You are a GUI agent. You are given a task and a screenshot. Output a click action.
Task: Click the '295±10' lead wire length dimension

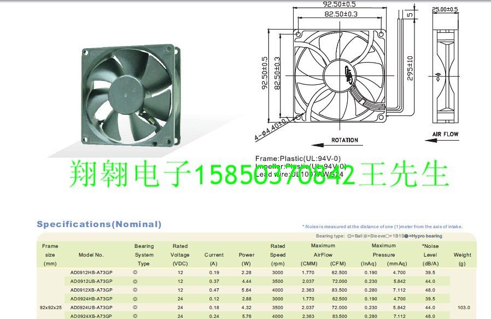pyautogui.click(x=410, y=68)
